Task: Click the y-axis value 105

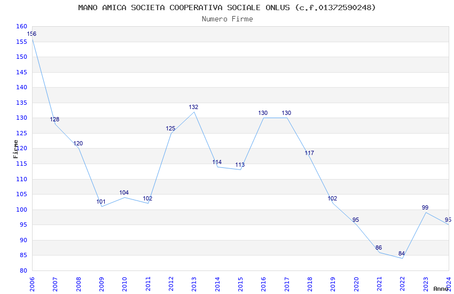Action: pyautogui.click(x=22, y=195)
